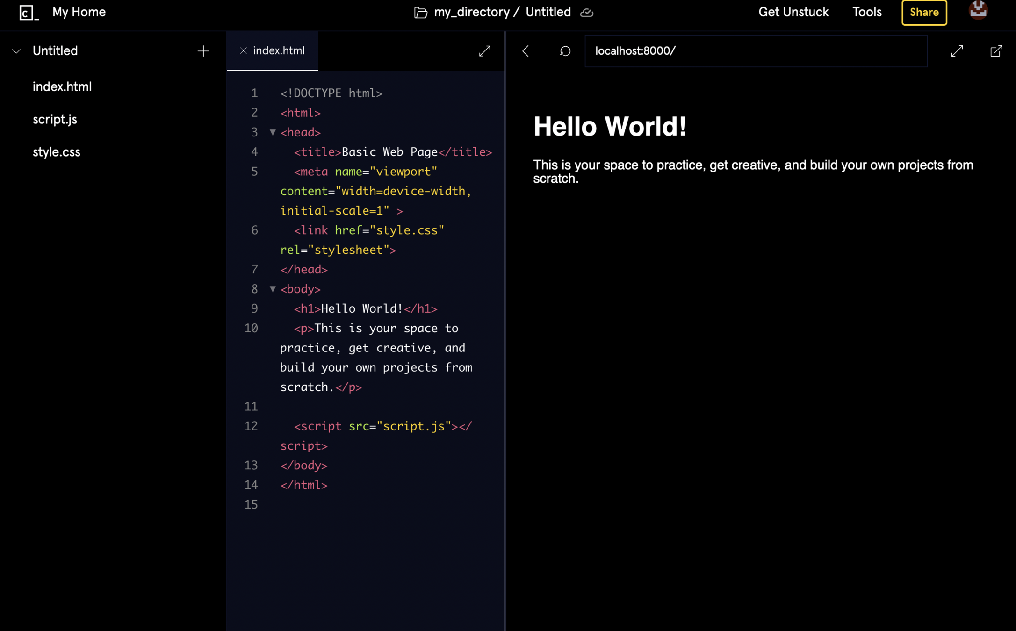Click the localhost:8000 address field

[x=756, y=51]
